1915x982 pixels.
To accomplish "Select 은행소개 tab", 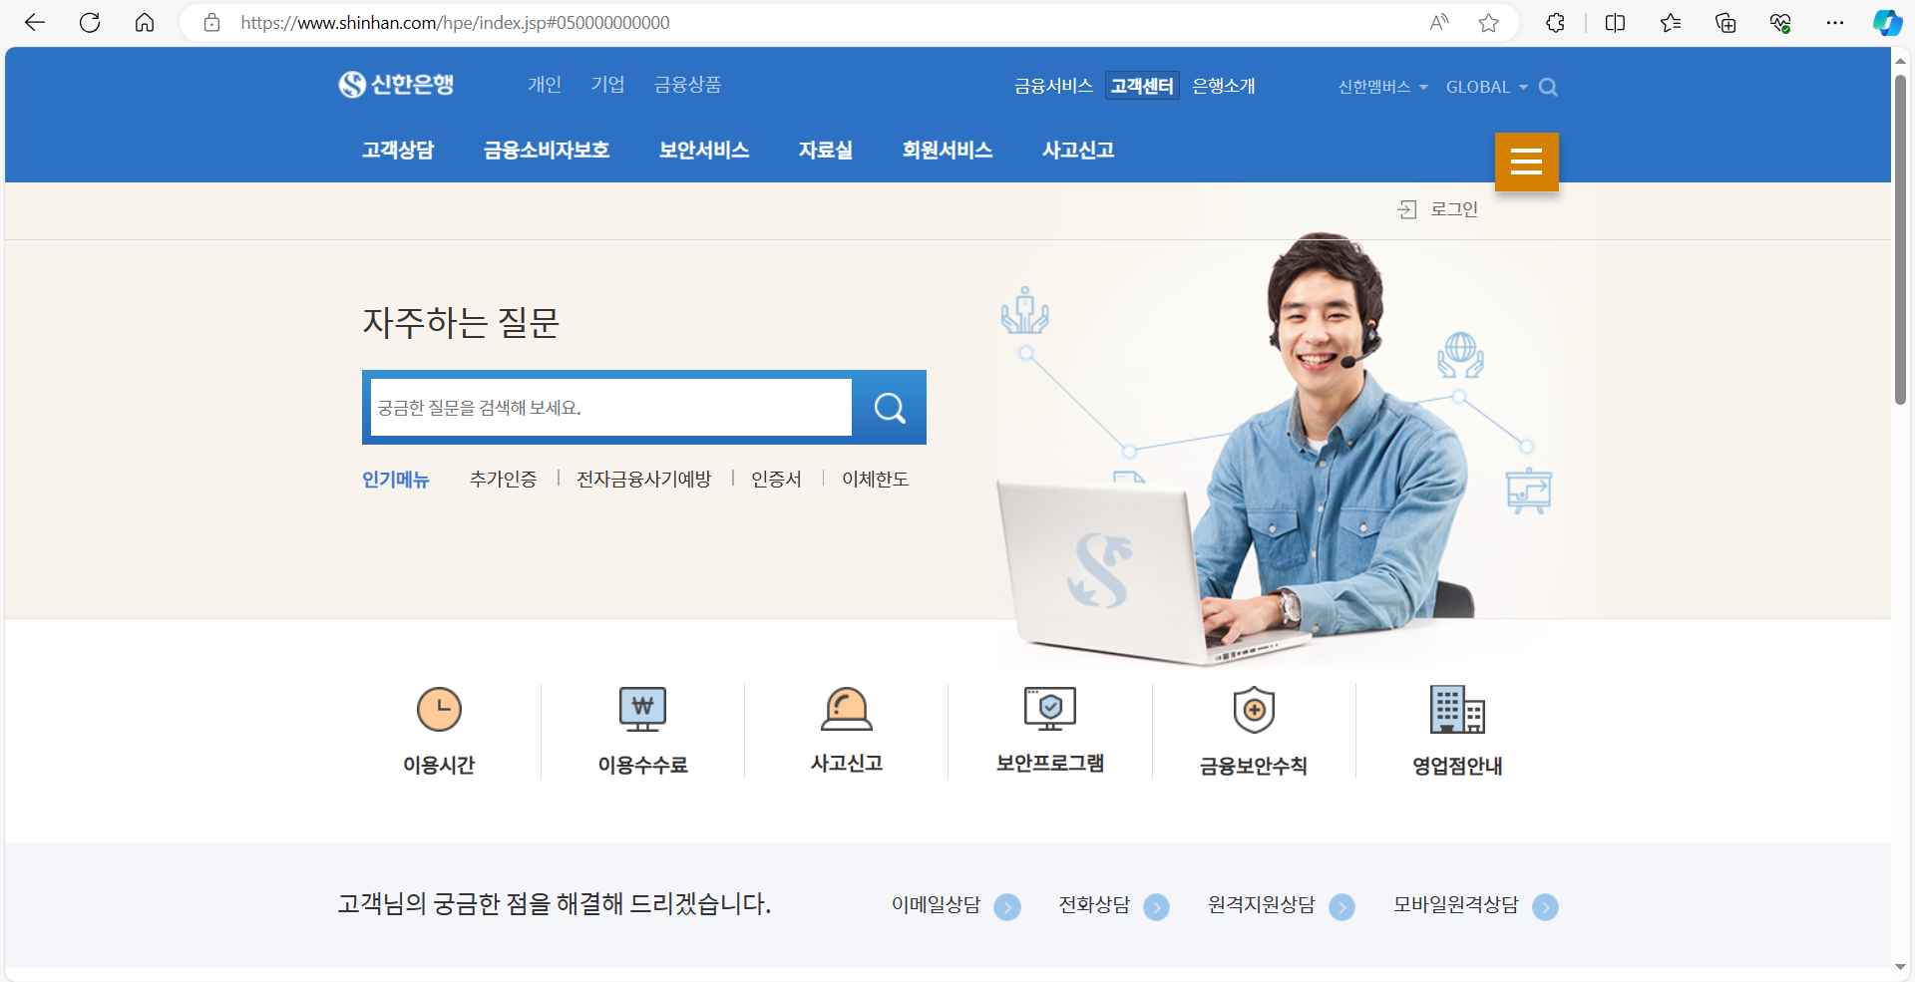I will click(1224, 86).
